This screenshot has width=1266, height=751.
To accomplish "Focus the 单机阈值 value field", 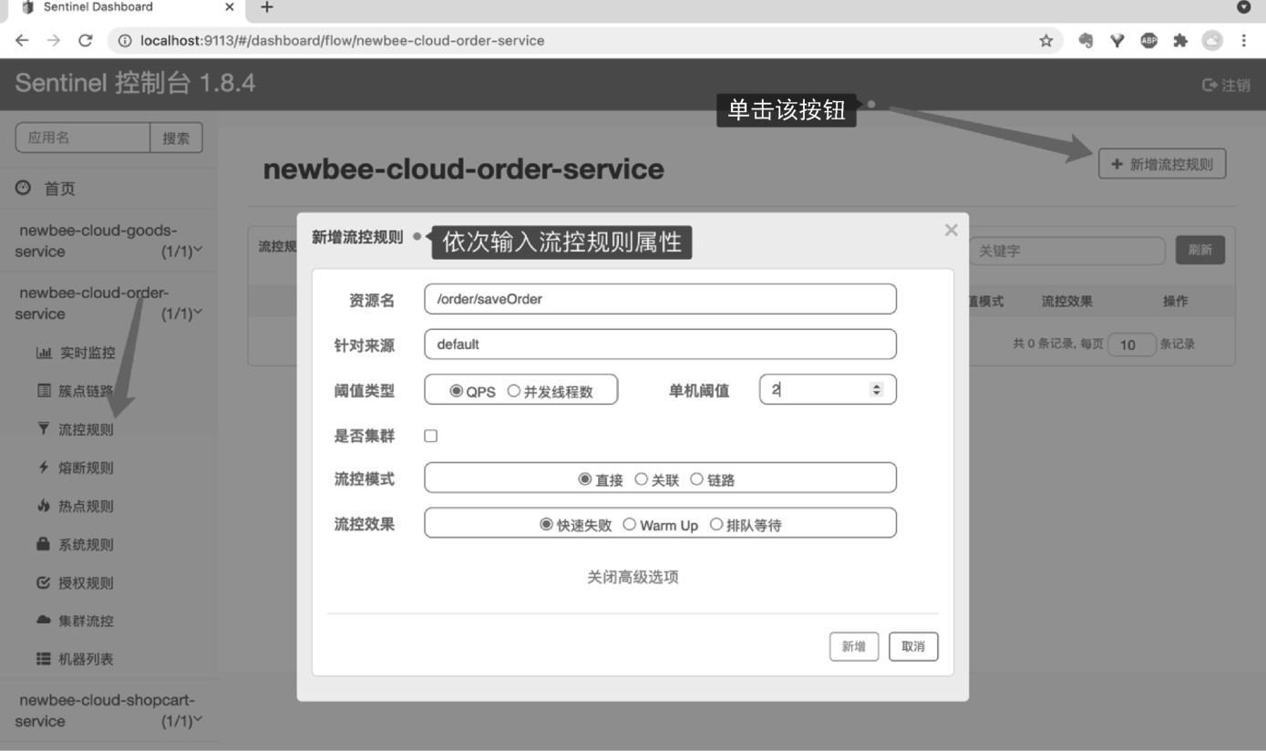I will pyautogui.click(x=828, y=389).
